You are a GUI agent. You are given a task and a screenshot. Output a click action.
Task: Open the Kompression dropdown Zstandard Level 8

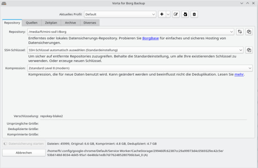pos(140,68)
